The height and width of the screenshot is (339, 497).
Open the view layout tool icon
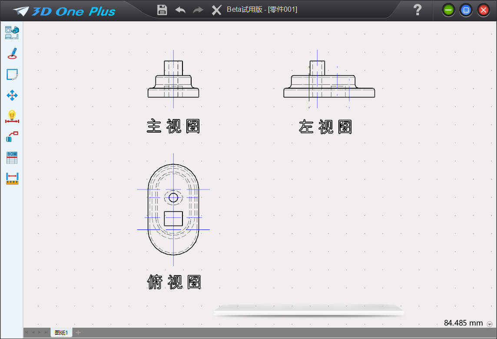pyautogui.click(x=12, y=33)
